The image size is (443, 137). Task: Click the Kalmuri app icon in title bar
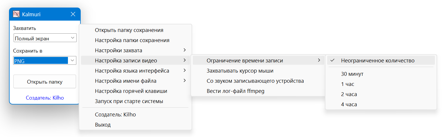[x=16, y=14]
